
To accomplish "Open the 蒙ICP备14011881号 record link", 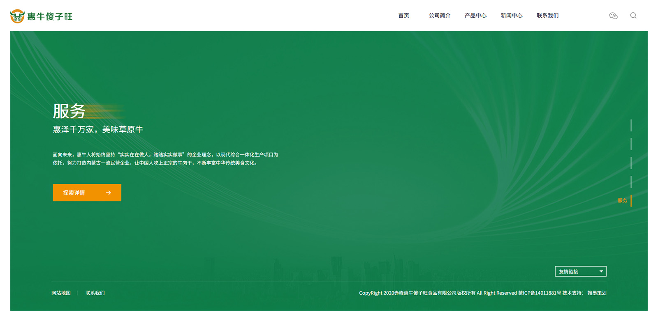I will pyautogui.click(x=540, y=293).
